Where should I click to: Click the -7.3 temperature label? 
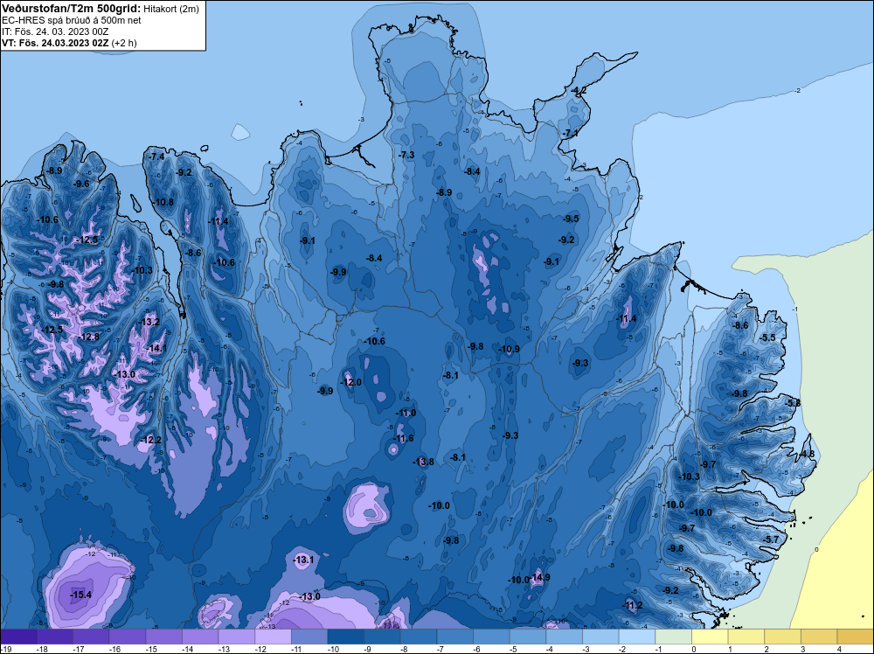click(x=406, y=155)
